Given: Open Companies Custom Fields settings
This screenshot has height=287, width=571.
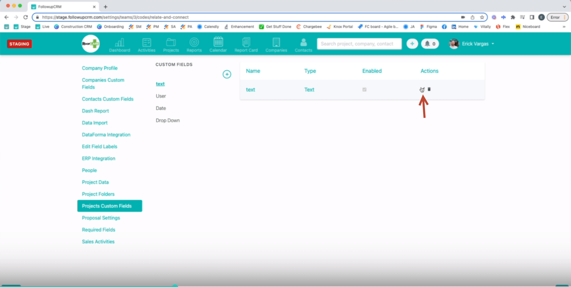Looking at the screenshot, I should click(103, 83).
